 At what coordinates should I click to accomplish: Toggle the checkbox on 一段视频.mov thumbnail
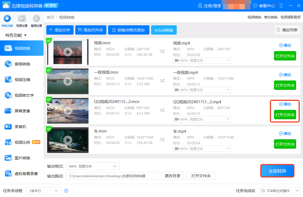pos(49,70)
